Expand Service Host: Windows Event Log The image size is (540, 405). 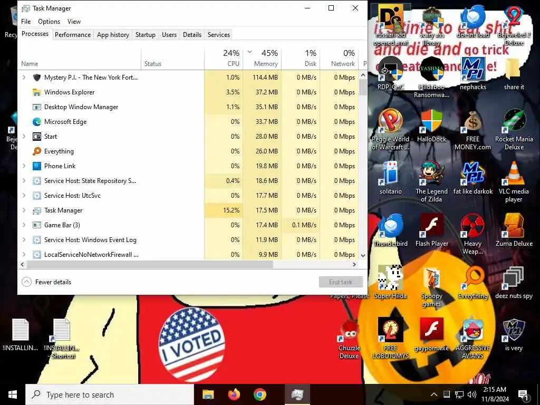[x=24, y=240]
